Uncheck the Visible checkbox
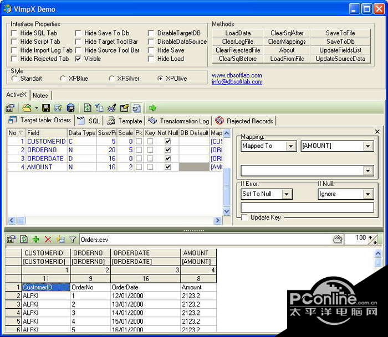Image resolution: width=388 pixels, height=337 pixels. [79, 59]
